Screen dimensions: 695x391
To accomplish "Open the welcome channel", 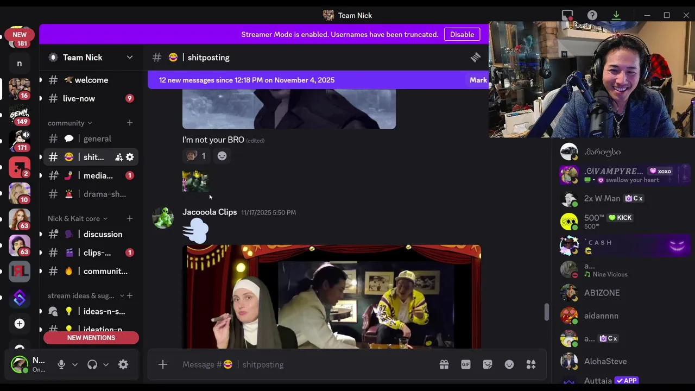I will (91, 80).
